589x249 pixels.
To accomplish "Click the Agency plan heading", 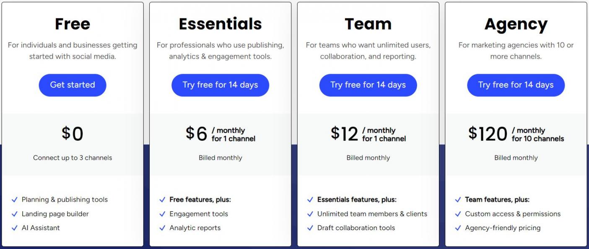I will coord(516,25).
